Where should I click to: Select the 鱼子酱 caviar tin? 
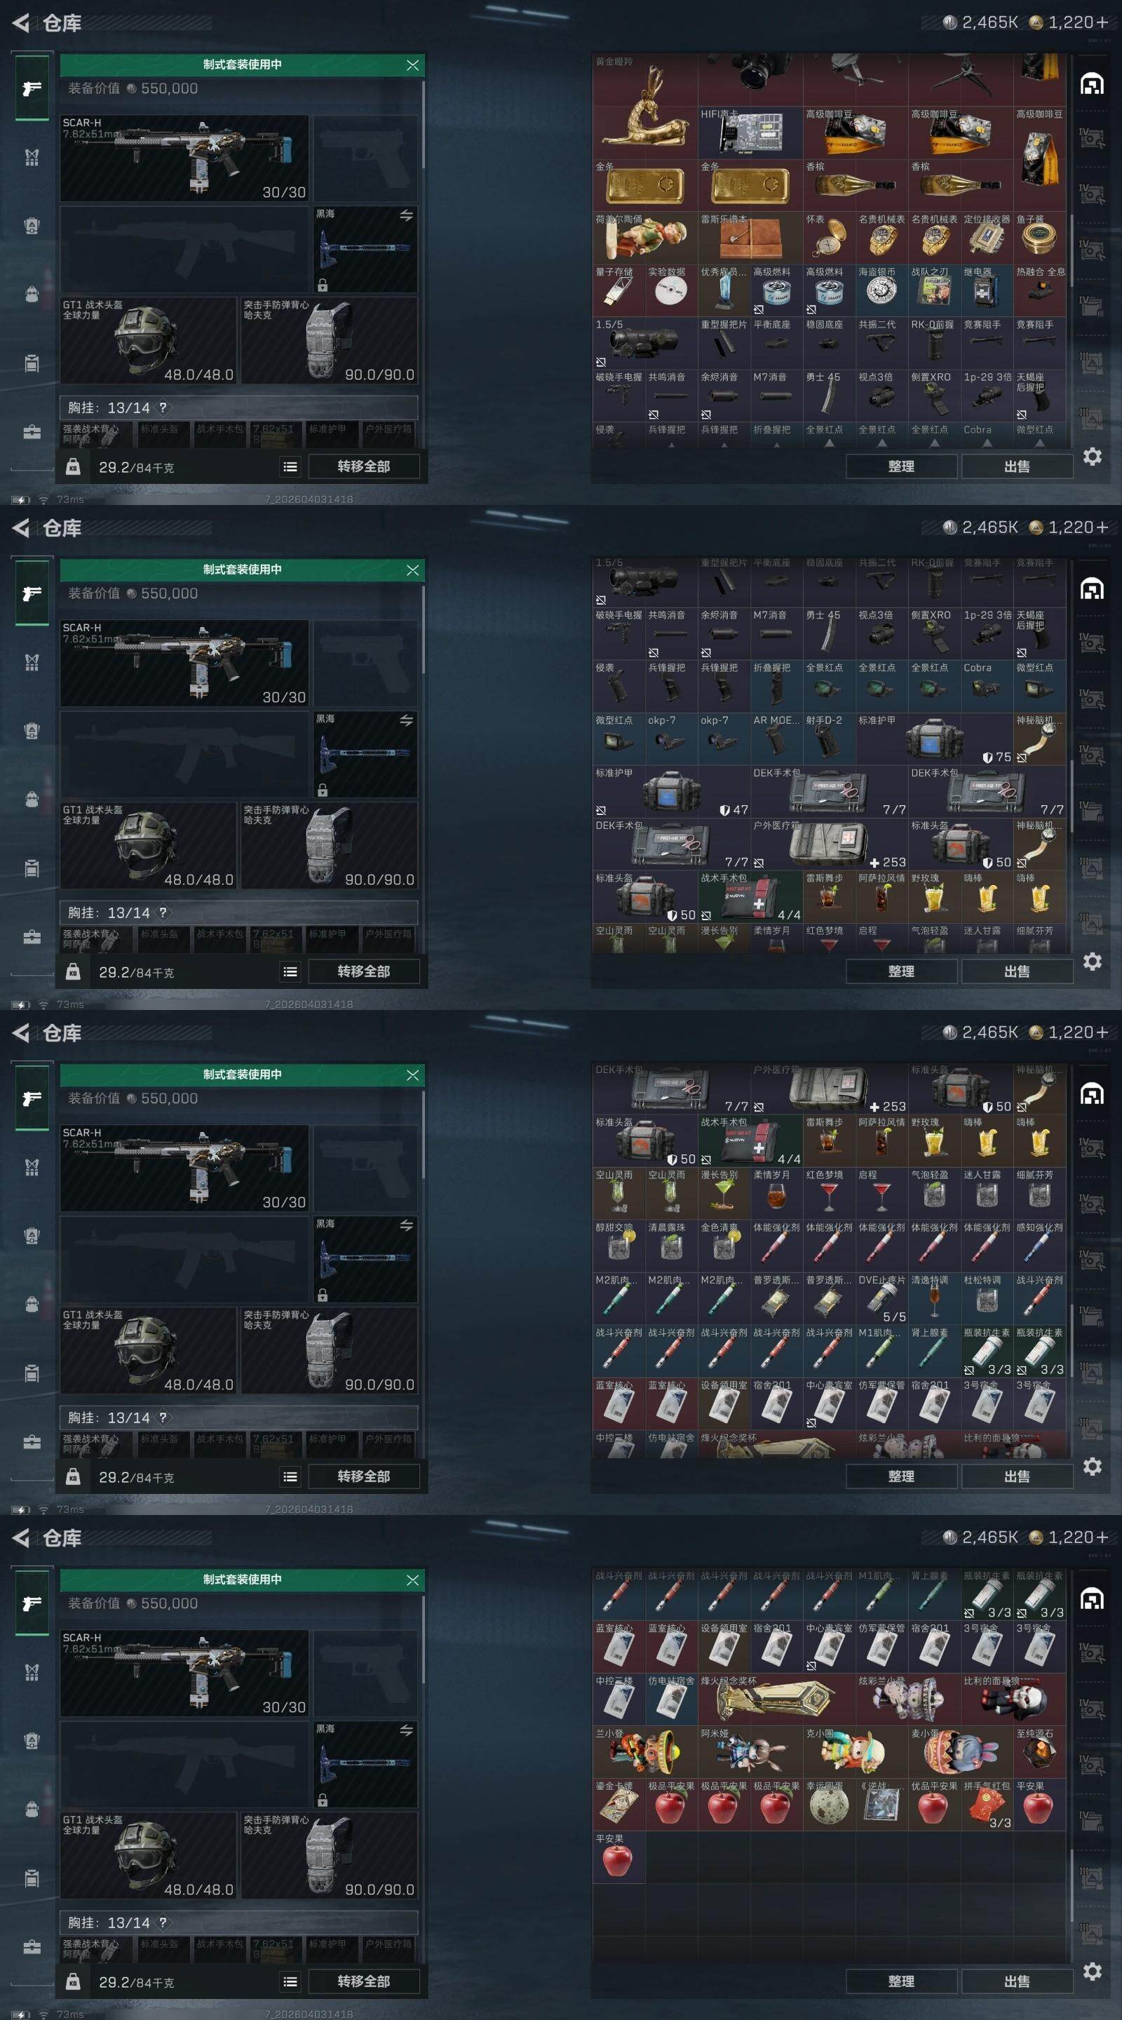pos(1039,238)
